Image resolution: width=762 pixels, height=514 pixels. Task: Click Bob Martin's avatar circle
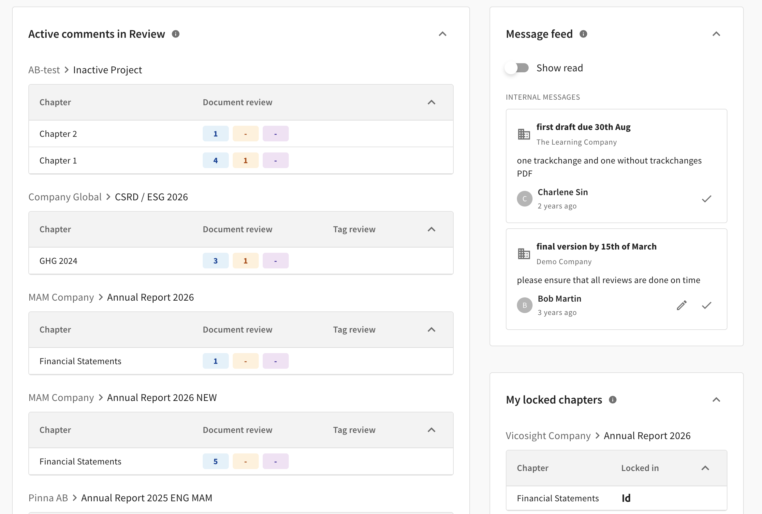[525, 305]
